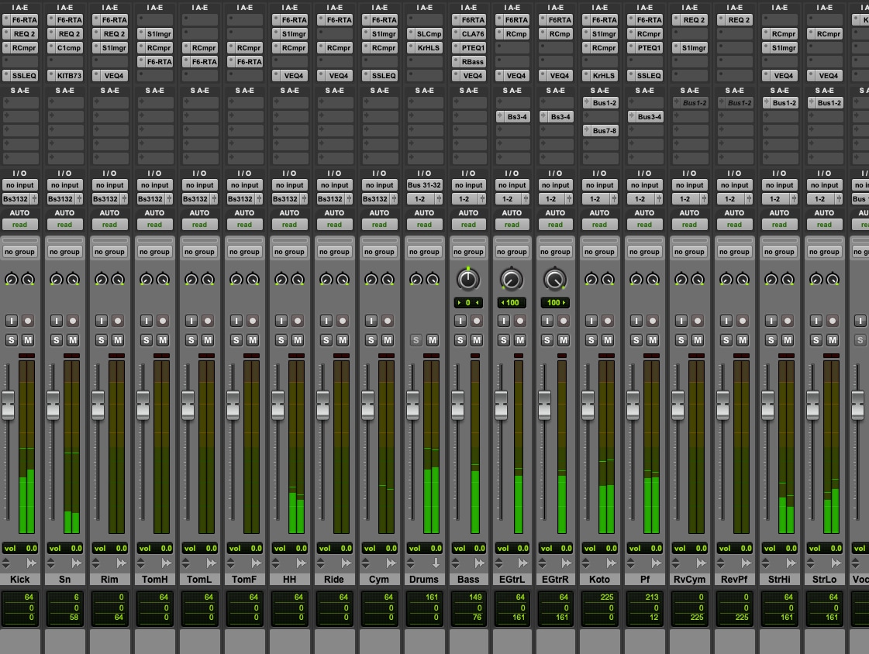
Task: Open the Cym automation mode read selector
Action: pos(379,225)
